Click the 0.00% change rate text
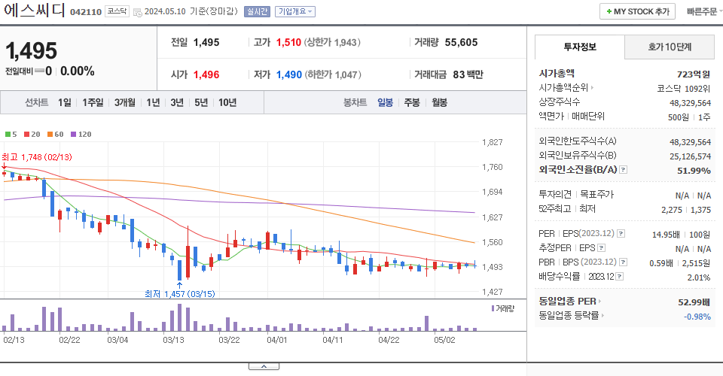The height and width of the screenshot is (376, 723). (x=78, y=71)
